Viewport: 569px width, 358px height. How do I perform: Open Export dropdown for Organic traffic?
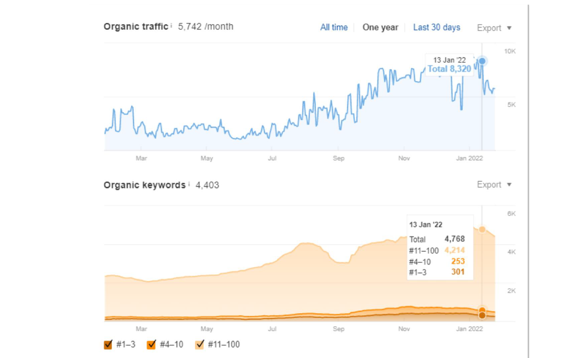[x=489, y=28]
